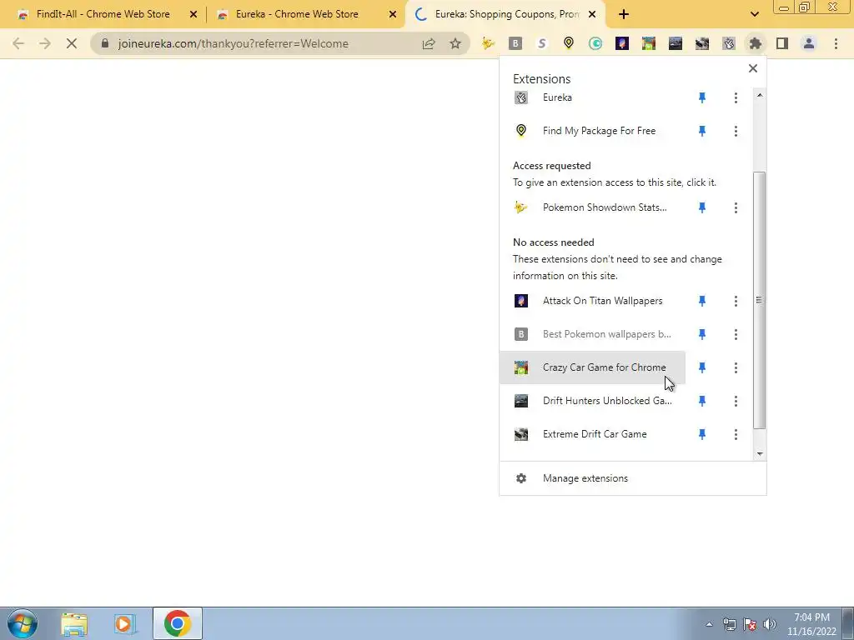Bookmark this page with star icon
The width and height of the screenshot is (854, 640).
coord(455,43)
